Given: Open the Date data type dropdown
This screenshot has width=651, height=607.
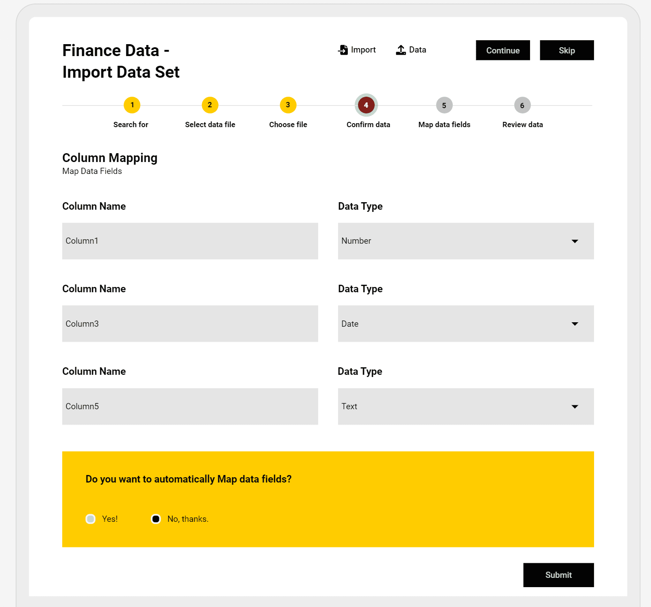Looking at the screenshot, I should 466,324.
